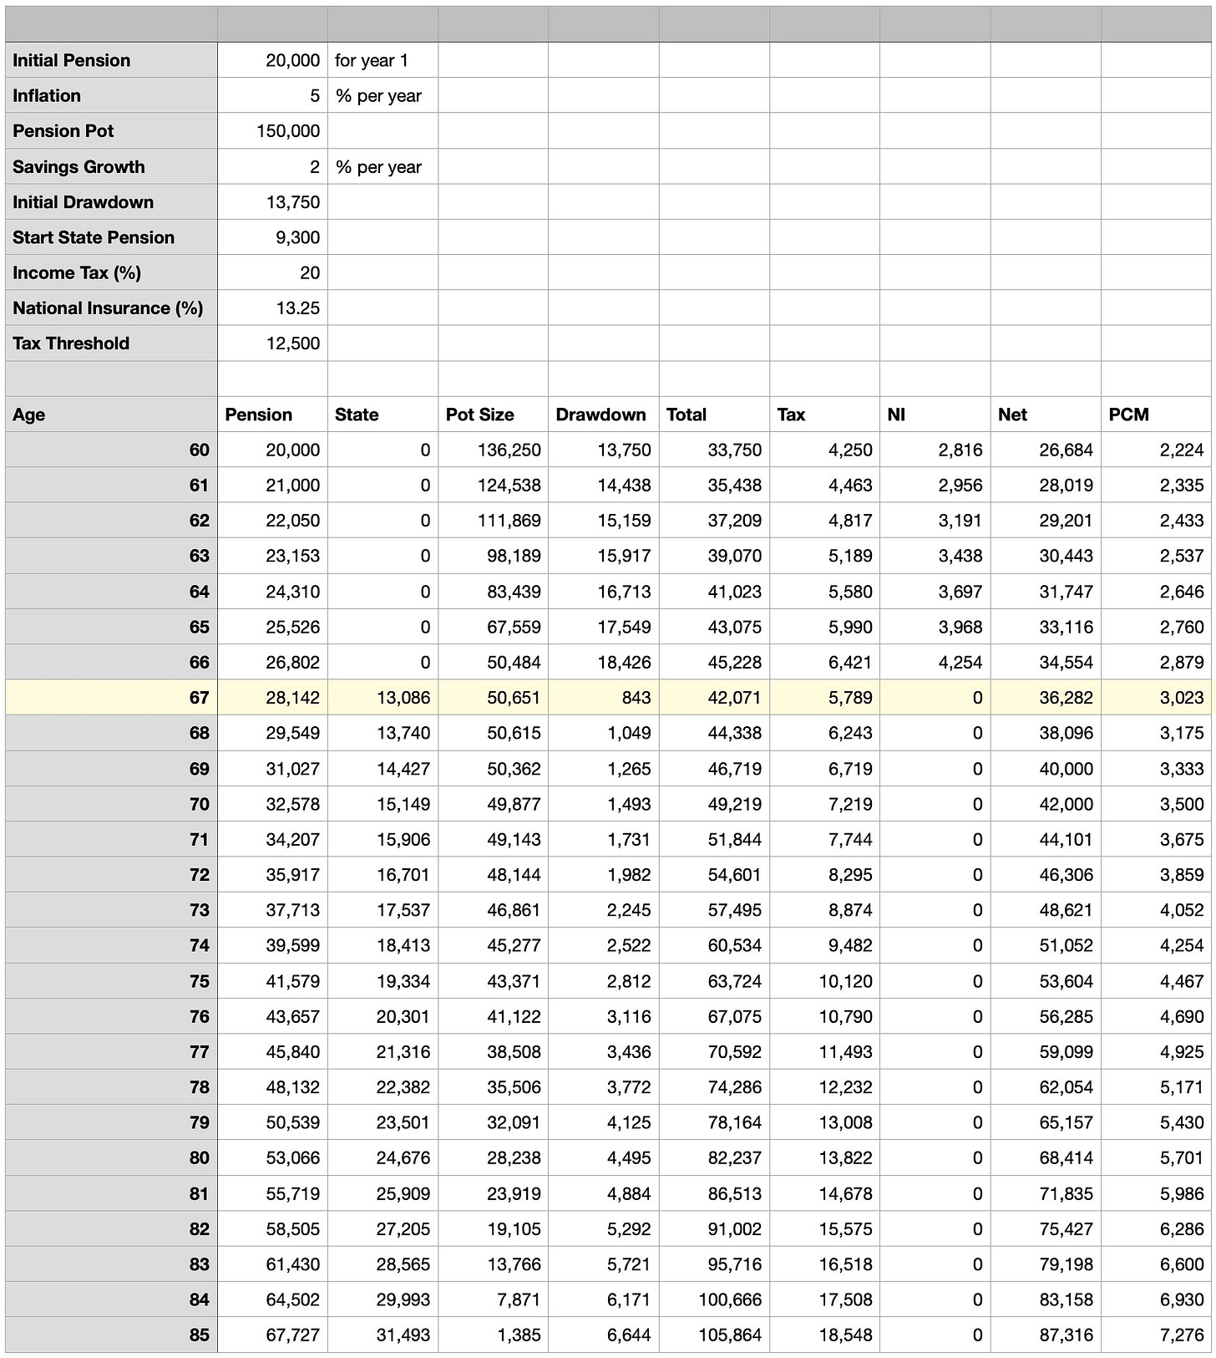Image resolution: width=1216 pixels, height=1358 pixels.
Task: Click the PCM column header
Action: pos(1156,415)
